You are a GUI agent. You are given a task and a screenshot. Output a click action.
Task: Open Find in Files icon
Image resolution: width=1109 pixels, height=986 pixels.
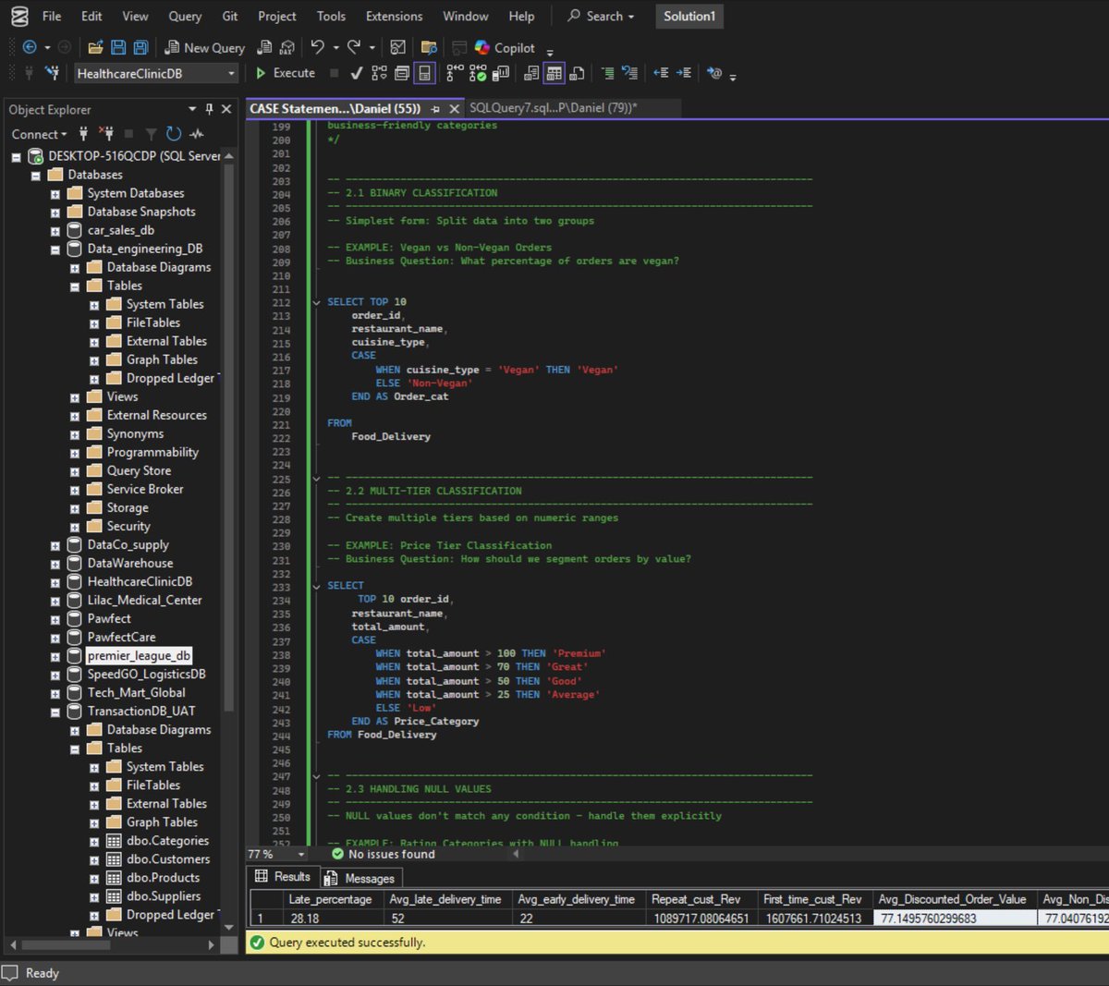[x=429, y=47]
